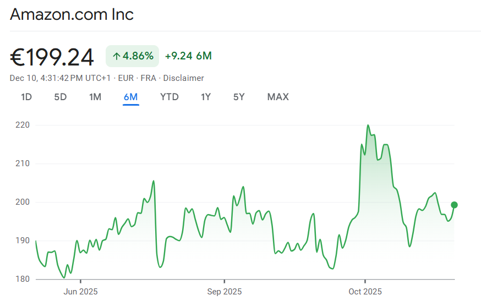Open the 1Y time range view
The width and height of the screenshot is (481, 306).
coord(206,97)
